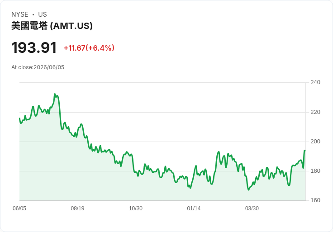Click the 193.91 closing price
The height and width of the screenshot is (232, 333).
tap(34, 47)
